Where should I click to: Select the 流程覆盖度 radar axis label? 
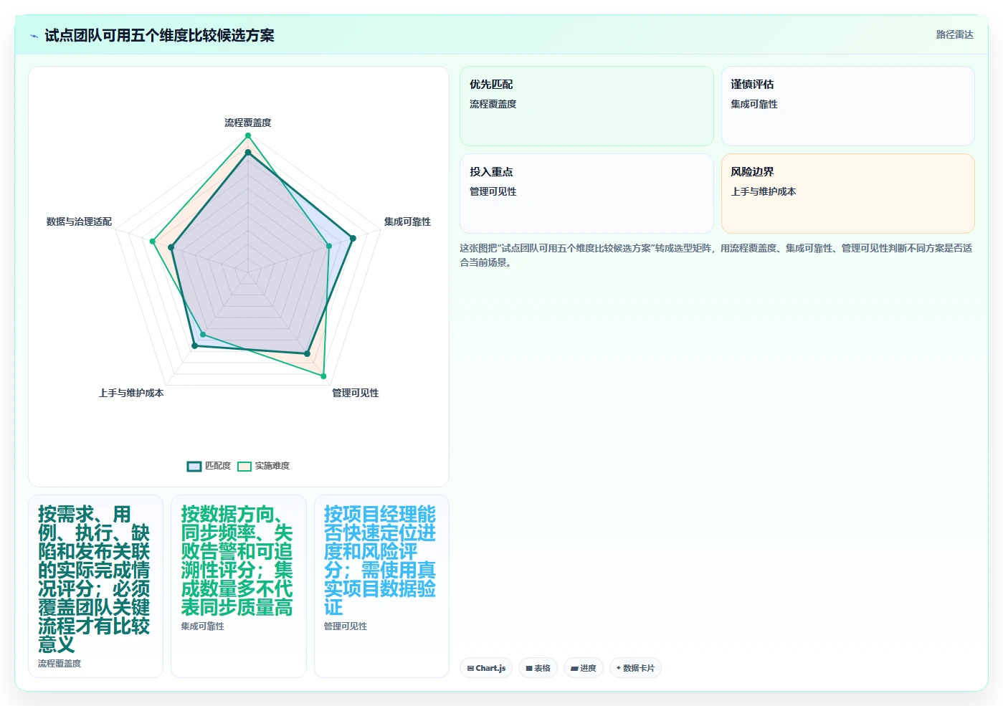coord(248,123)
